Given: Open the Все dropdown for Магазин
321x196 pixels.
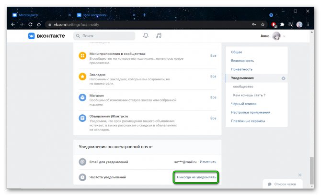Looking at the screenshot, I should [213, 98].
